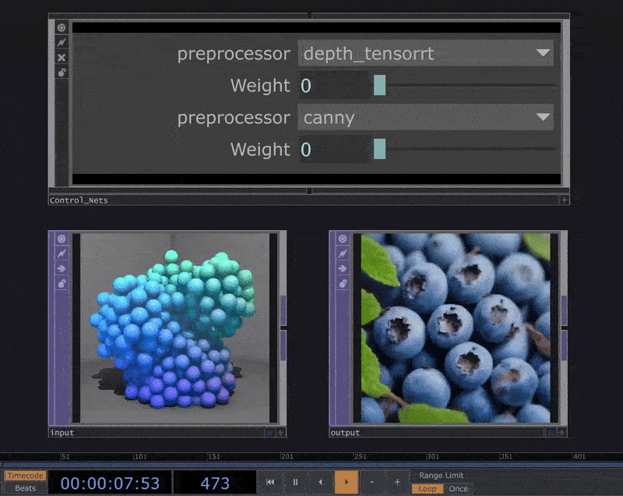The image size is (623, 496).
Task: Select Timecode display mode
Action: click(26, 476)
